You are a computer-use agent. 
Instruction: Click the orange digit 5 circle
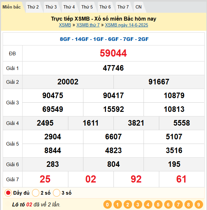158,205
